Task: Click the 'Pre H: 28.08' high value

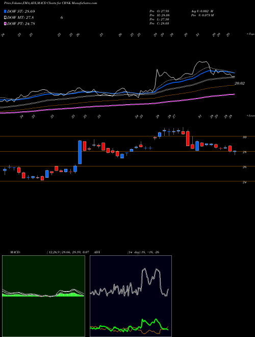Action: (x=159, y=15)
